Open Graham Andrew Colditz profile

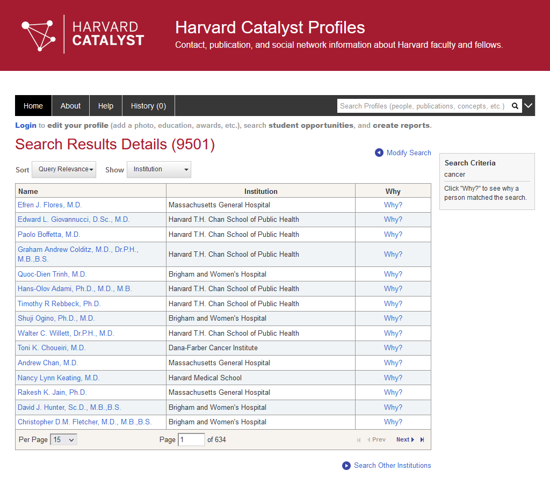click(78, 254)
